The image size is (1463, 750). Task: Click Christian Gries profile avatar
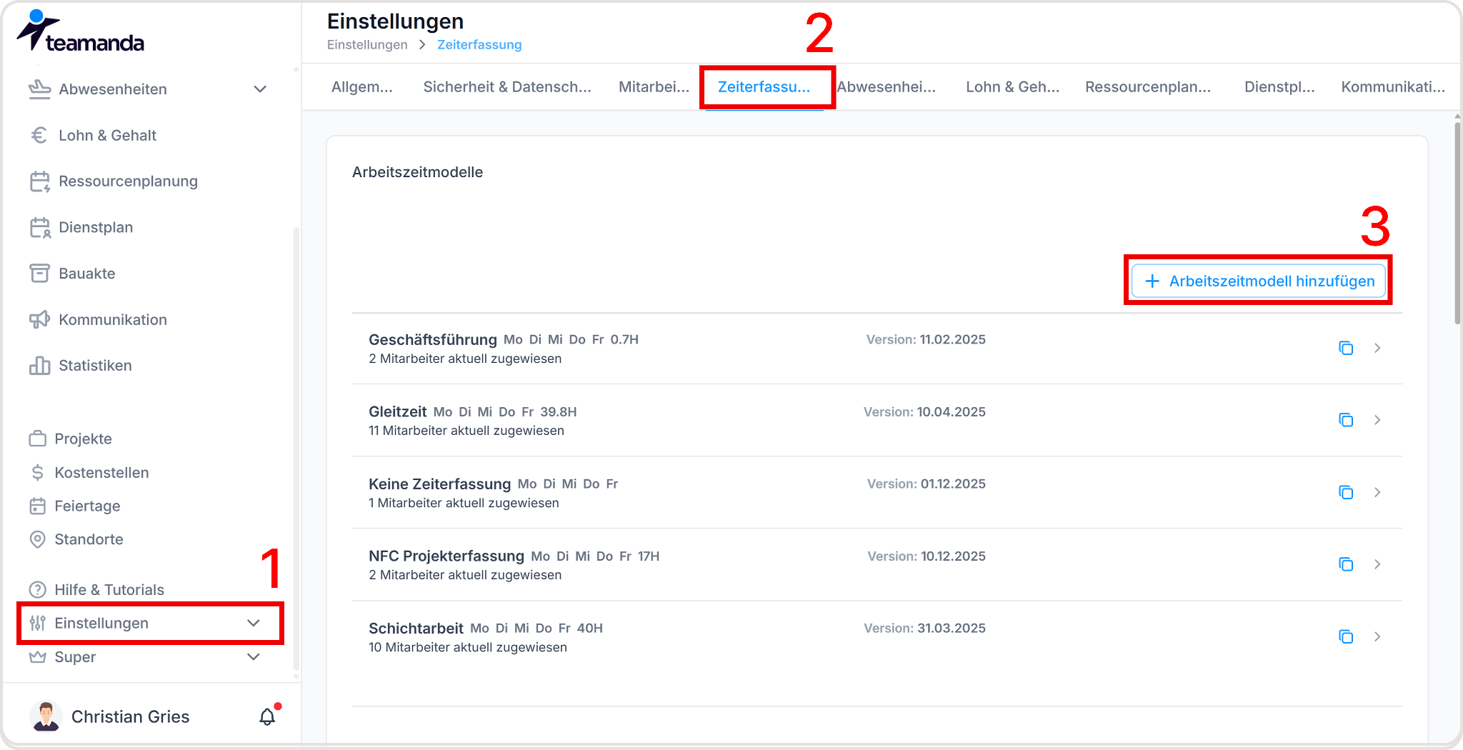pos(46,716)
